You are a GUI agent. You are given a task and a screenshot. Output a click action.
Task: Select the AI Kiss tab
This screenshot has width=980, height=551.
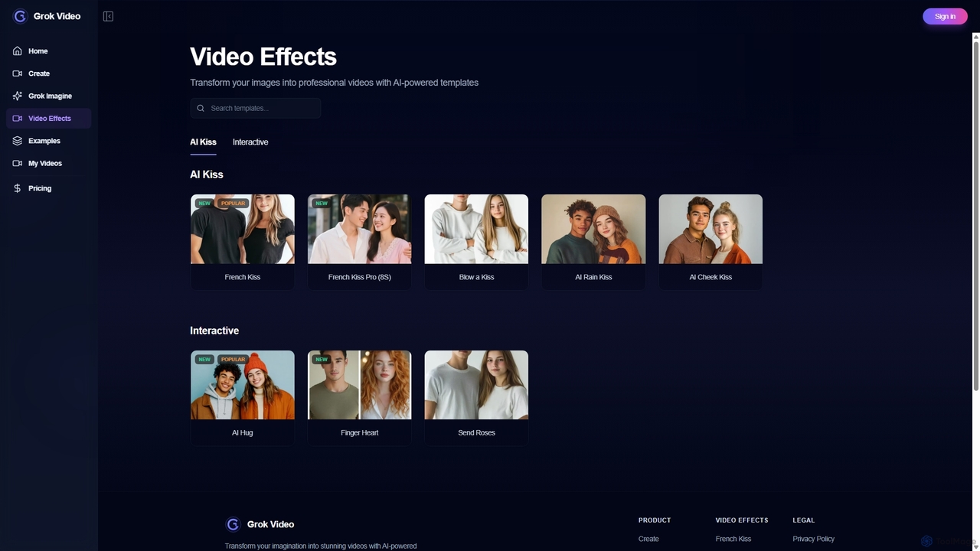203,142
